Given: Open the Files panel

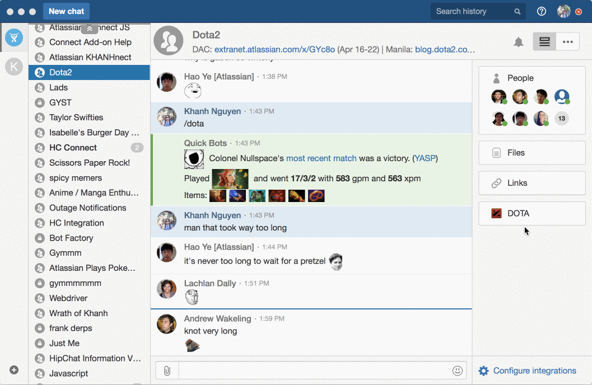Looking at the screenshot, I should pos(532,153).
